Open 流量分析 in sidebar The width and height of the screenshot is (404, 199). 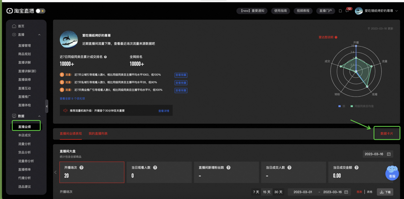click(x=24, y=144)
